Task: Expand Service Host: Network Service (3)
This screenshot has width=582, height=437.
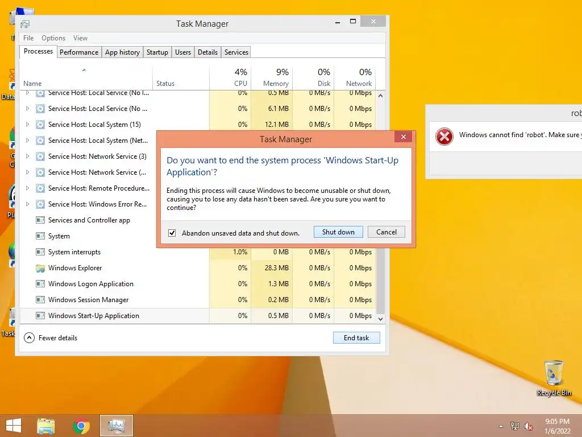Action: pos(27,156)
